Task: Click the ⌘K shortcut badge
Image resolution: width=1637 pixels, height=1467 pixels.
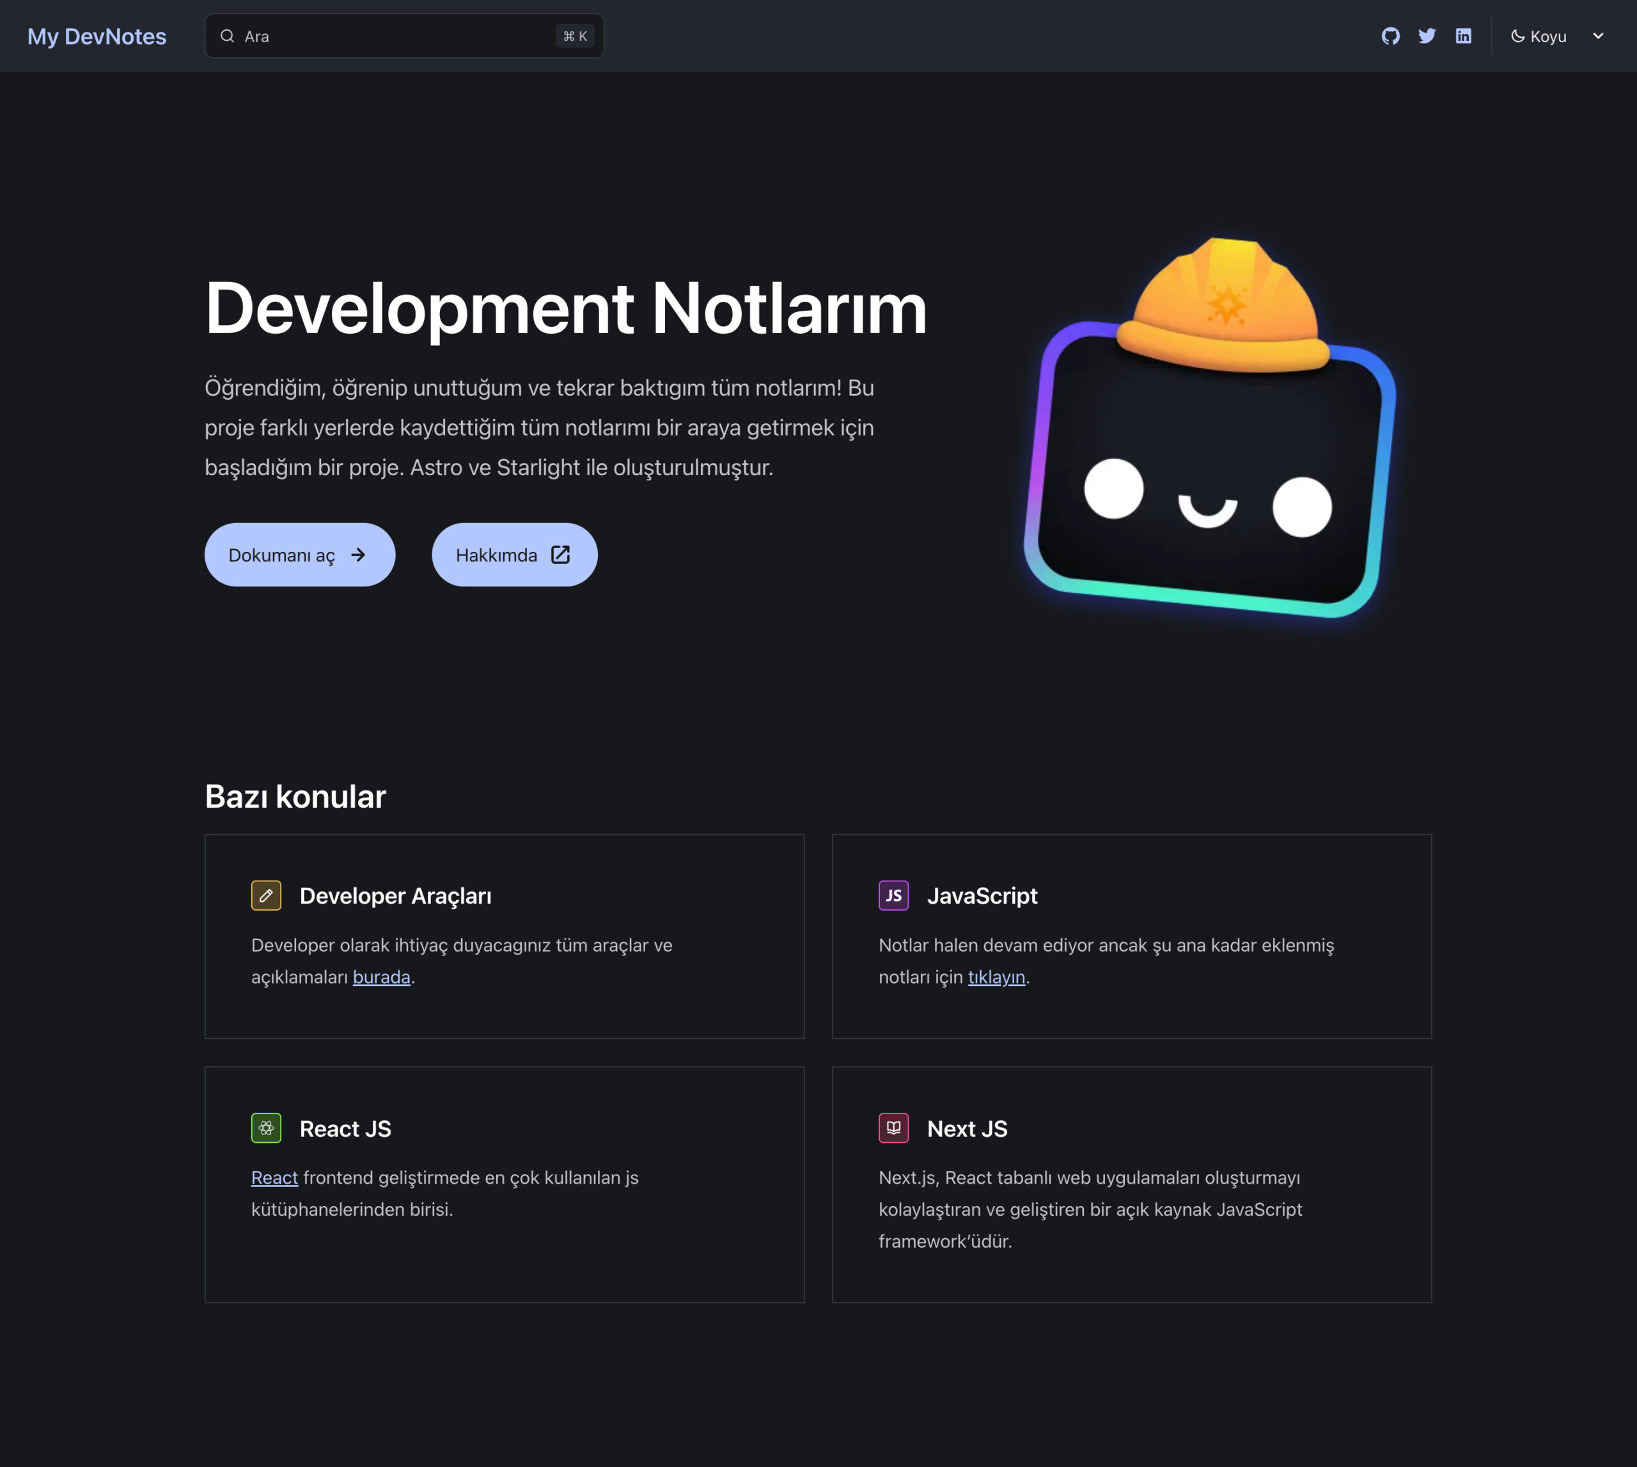Action: 575,36
